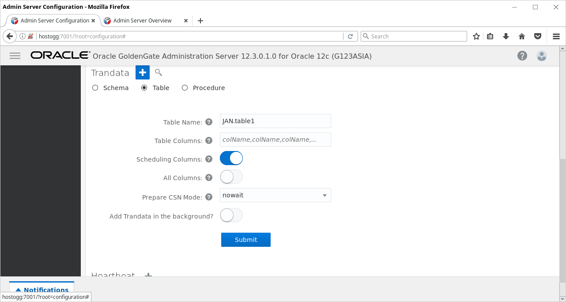Screen dimensions: 566x302
Task: Click the site information icon in address bar
Action: [x=23, y=37]
